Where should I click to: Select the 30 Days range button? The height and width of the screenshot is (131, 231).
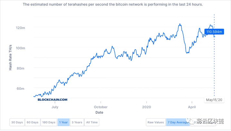[17, 122]
